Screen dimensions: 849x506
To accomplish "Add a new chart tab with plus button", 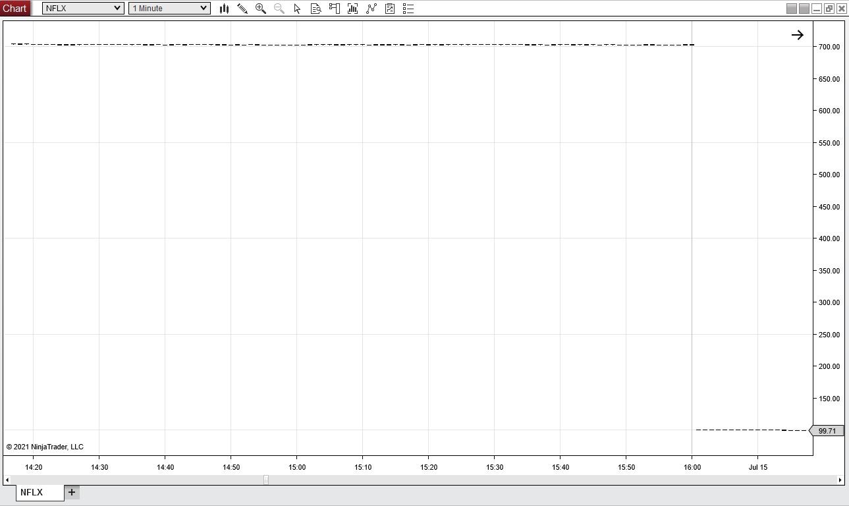I will tap(72, 492).
